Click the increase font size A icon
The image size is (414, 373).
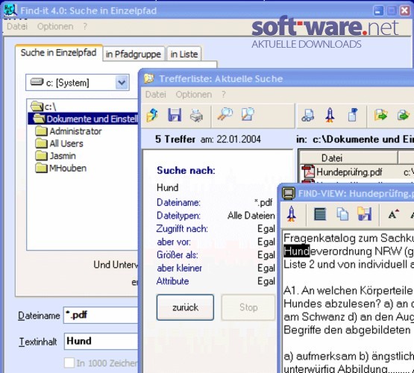[x=393, y=214]
